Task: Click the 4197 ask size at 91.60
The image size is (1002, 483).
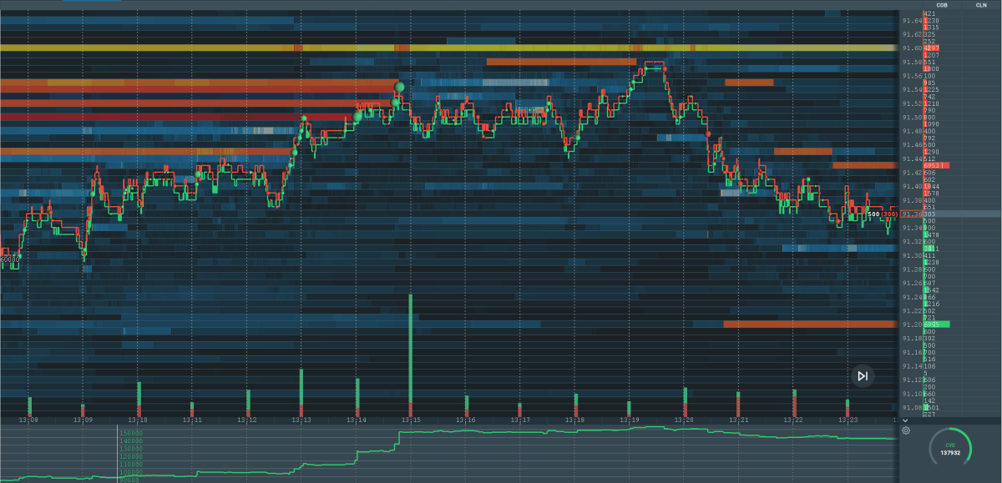Action: (x=932, y=48)
